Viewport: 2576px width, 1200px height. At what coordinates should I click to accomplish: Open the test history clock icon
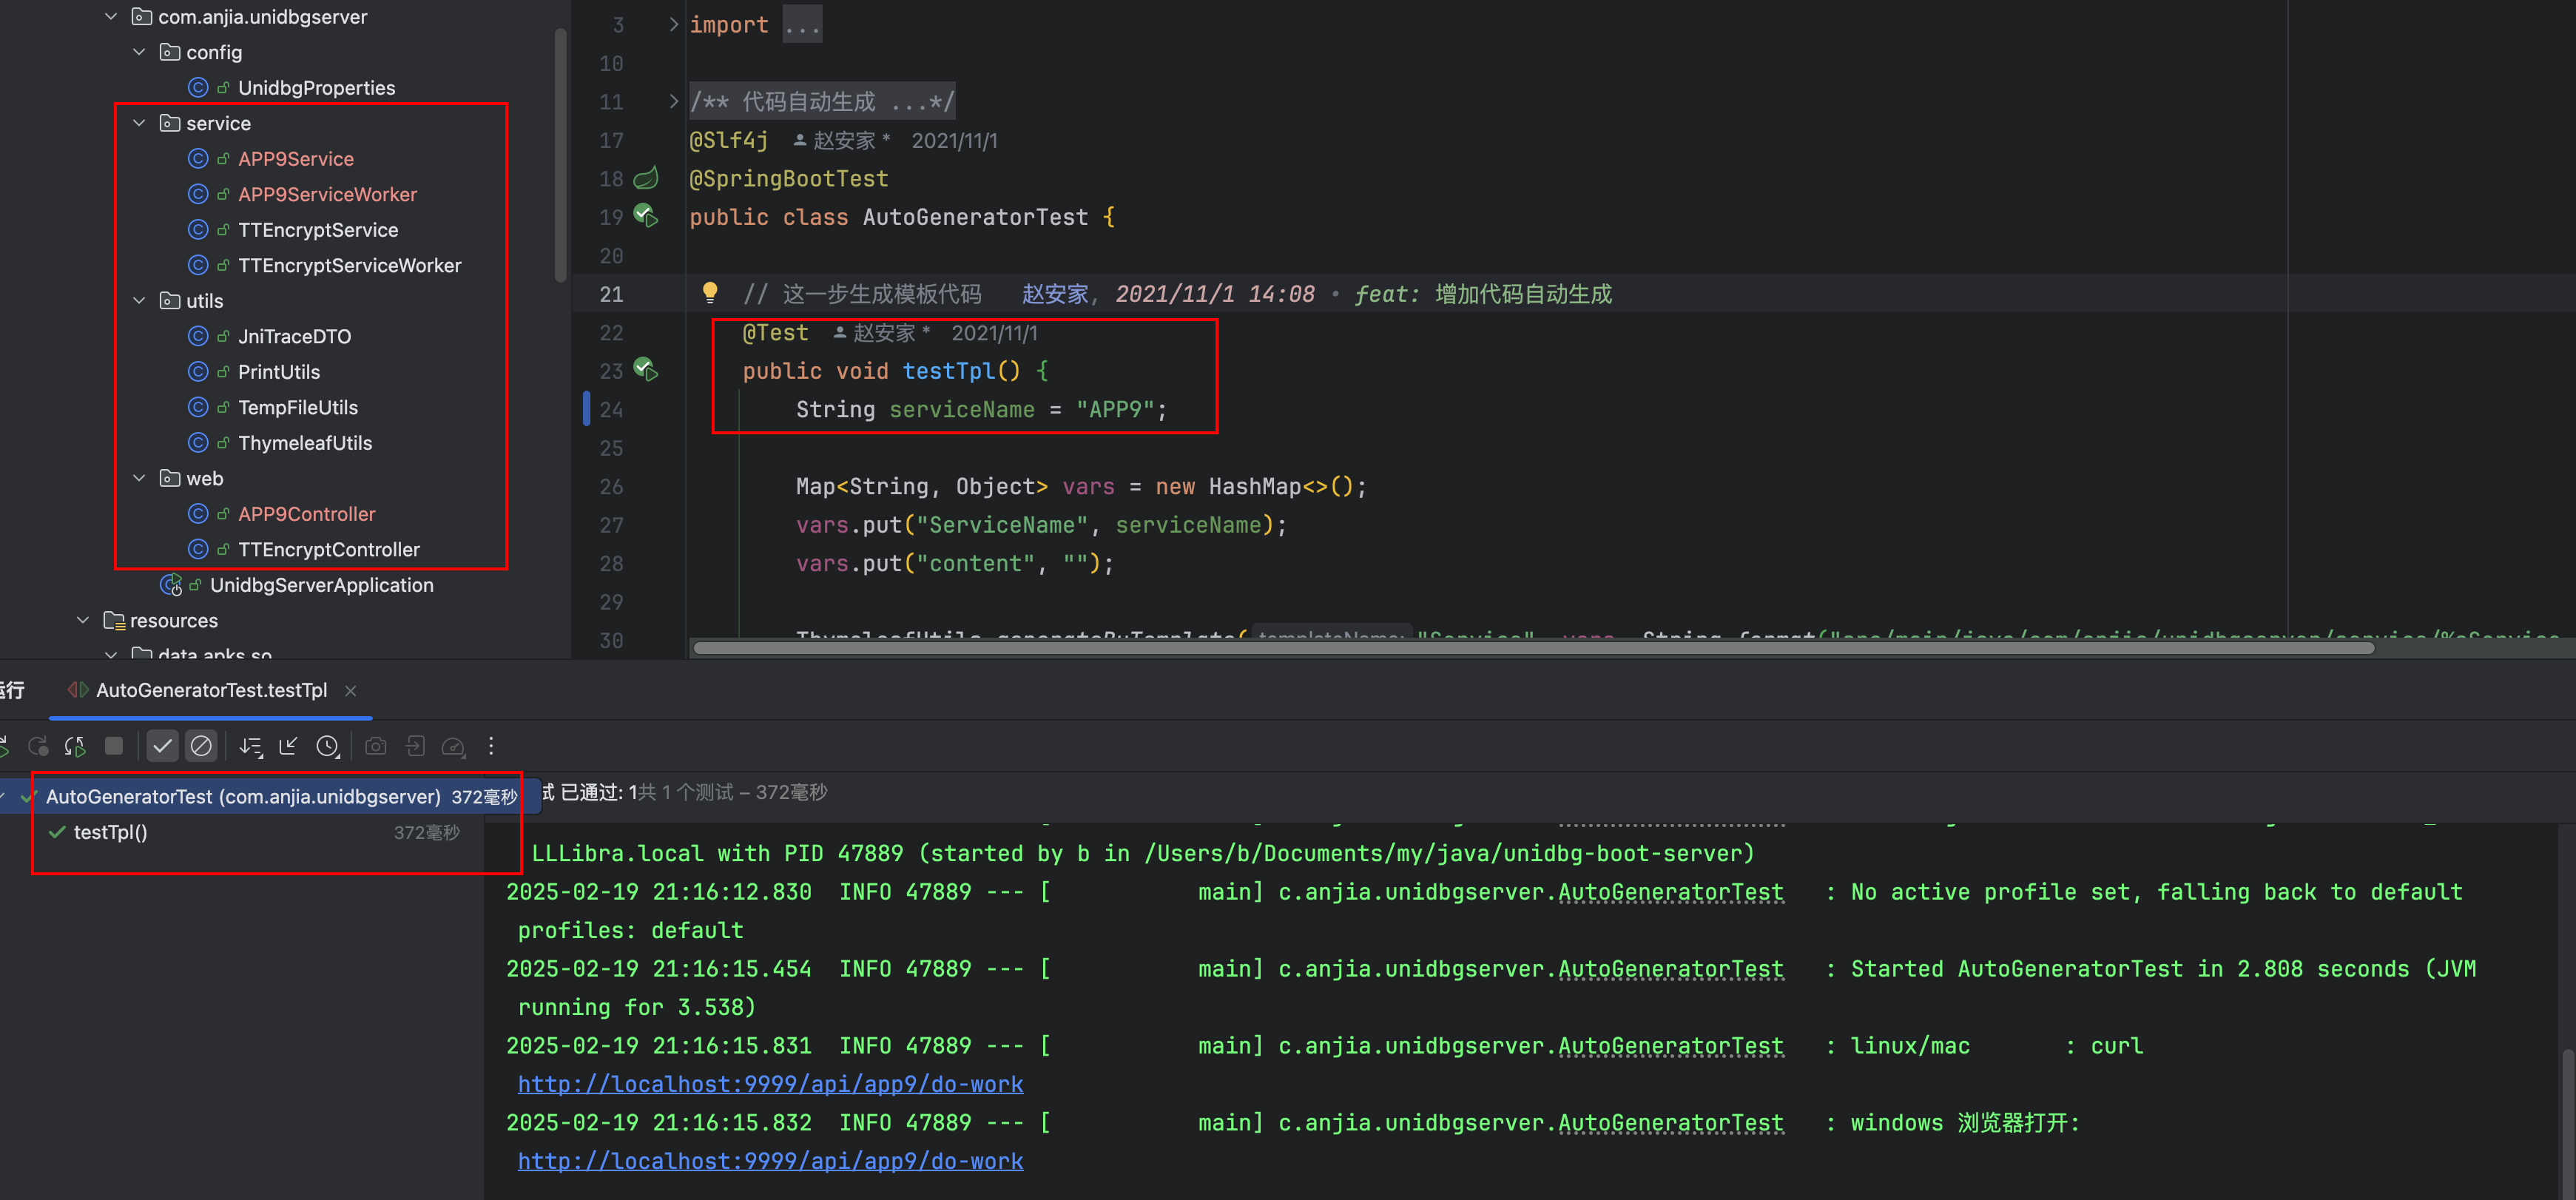pos(327,746)
